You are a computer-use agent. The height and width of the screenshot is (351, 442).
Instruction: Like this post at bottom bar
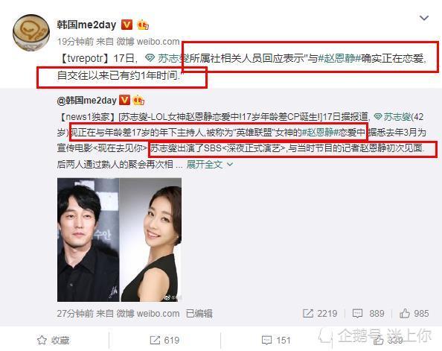[388, 341]
